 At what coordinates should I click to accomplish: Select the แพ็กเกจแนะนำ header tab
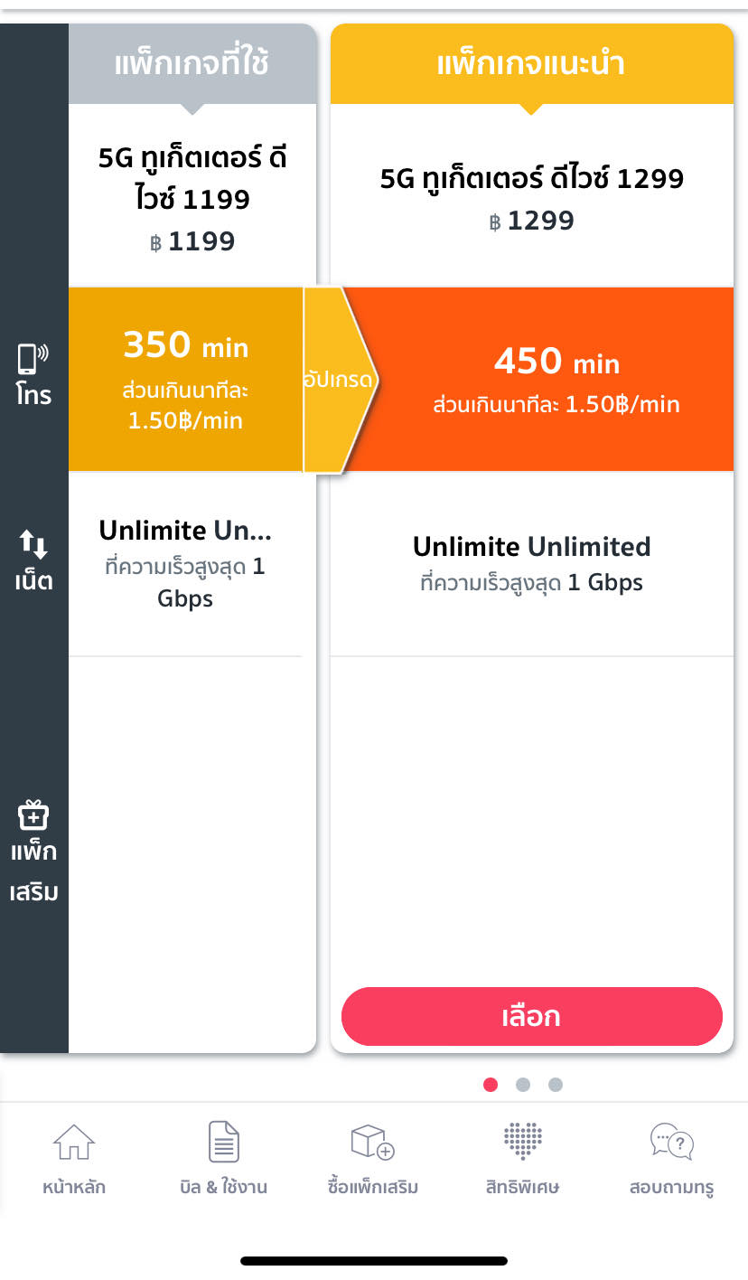531,64
